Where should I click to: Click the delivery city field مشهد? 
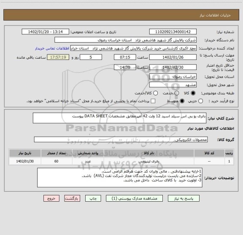click(x=173, y=85)
